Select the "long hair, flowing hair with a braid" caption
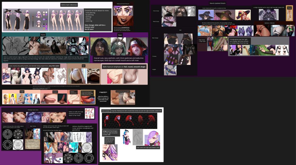The image size is (296, 165). click(136, 111)
